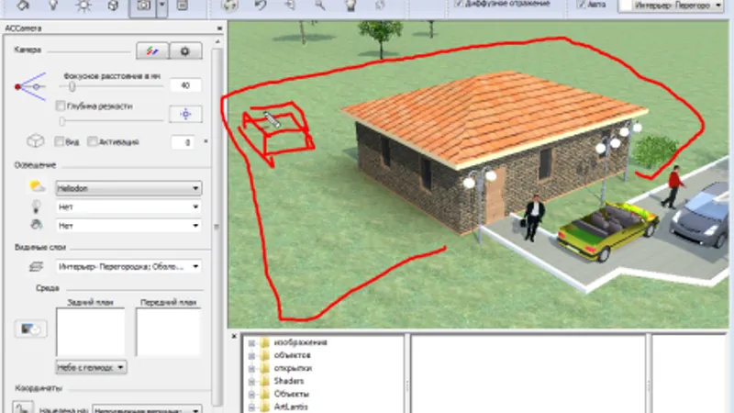Click the focal length value field 40
The height and width of the screenshot is (413, 734).
tap(185, 85)
